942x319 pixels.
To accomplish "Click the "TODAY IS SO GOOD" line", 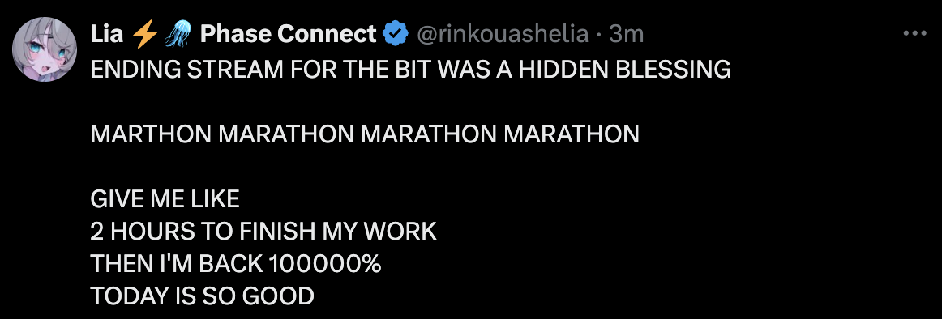I will point(202,296).
